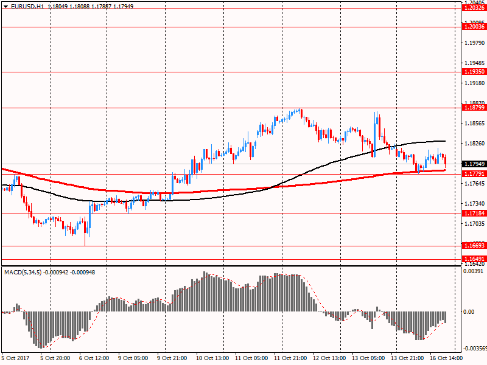Screen dimensions: 487x365
Task: Click the 1.17645 price axis value
Action: (x=475, y=184)
